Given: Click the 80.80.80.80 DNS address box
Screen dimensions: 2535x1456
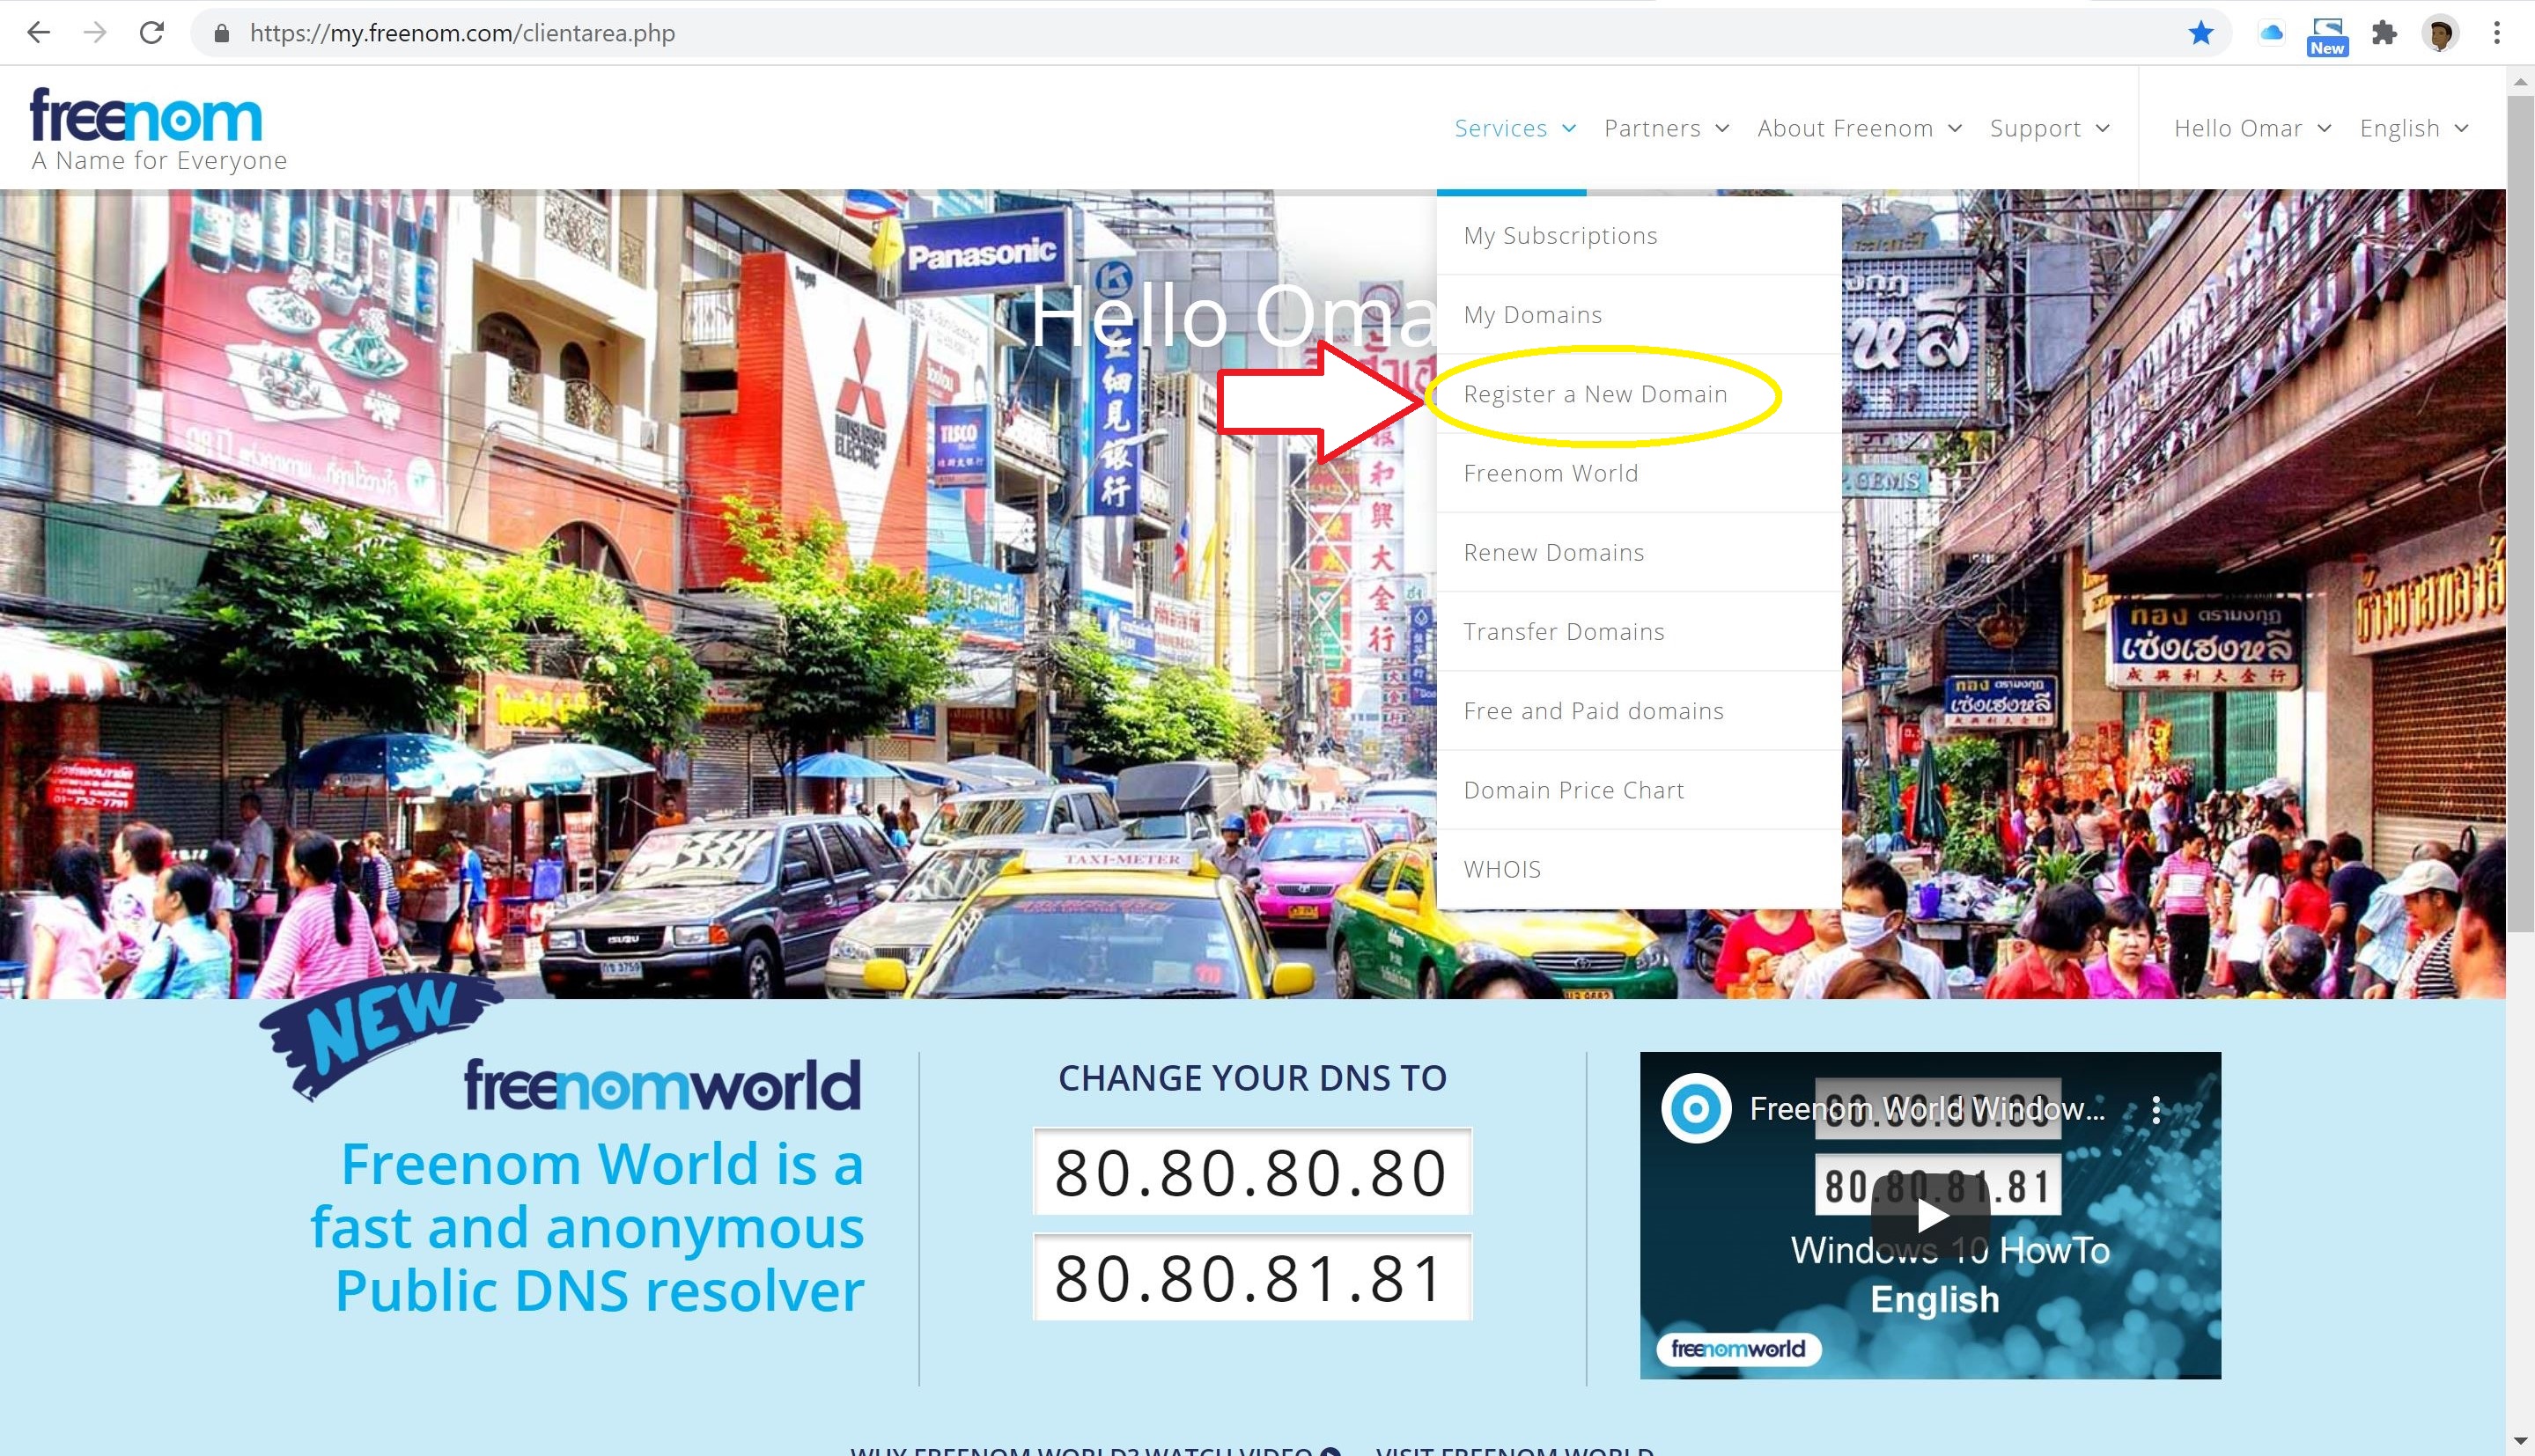Looking at the screenshot, I should (x=1252, y=1171).
